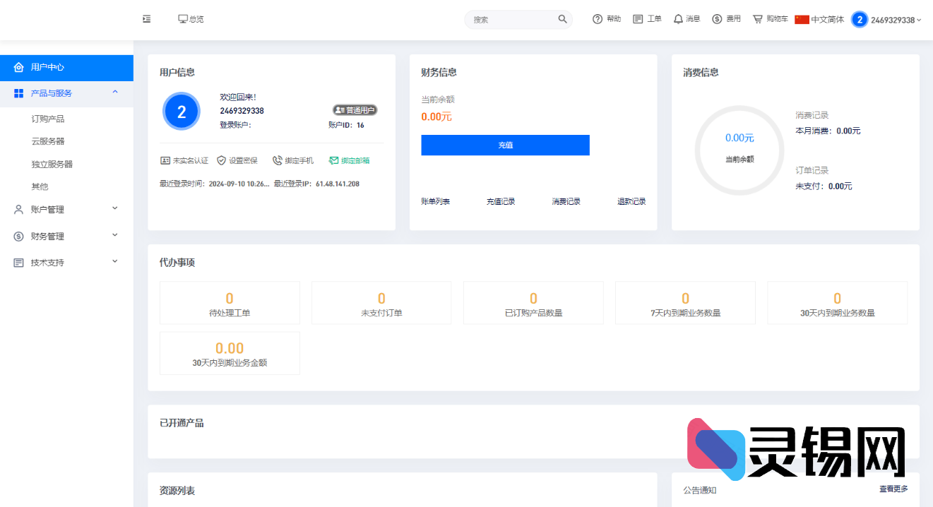Open the 查看更多 announcements link
The height and width of the screenshot is (507, 933).
[x=893, y=489]
